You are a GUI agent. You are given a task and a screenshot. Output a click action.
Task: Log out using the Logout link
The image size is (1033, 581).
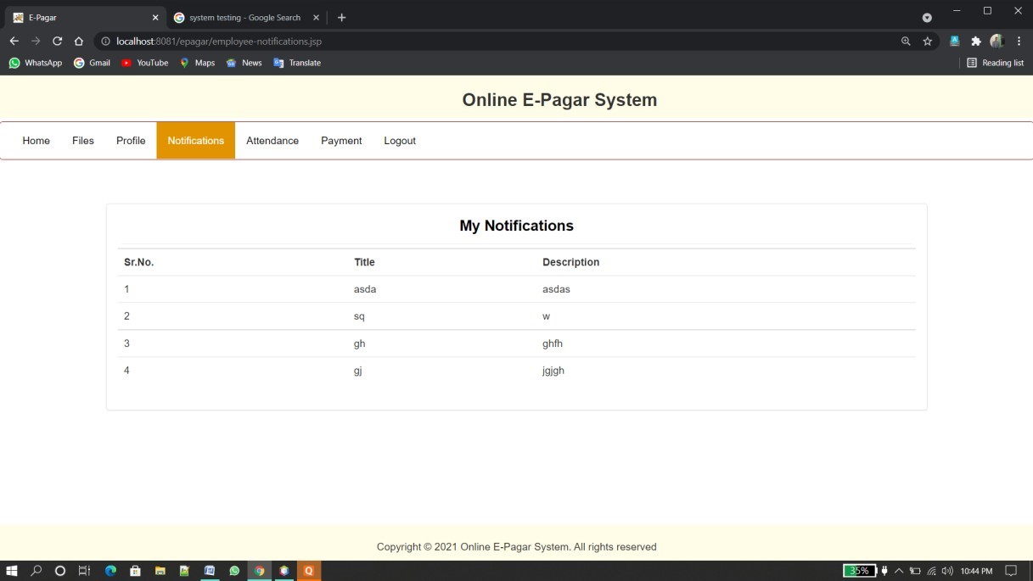[x=399, y=140]
